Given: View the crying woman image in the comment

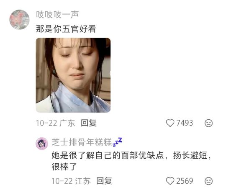Looking at the screenshot, I should tap(73, 75).
